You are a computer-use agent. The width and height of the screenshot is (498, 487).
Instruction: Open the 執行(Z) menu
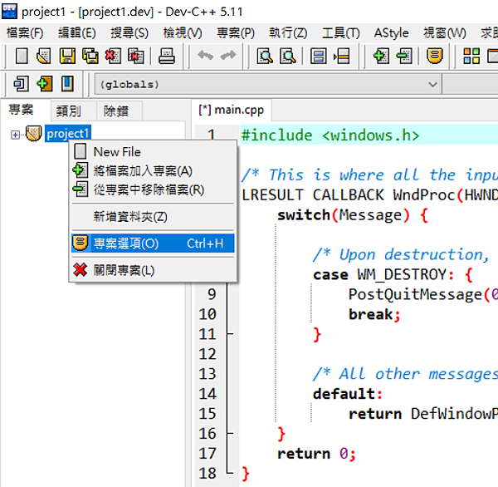288,32
